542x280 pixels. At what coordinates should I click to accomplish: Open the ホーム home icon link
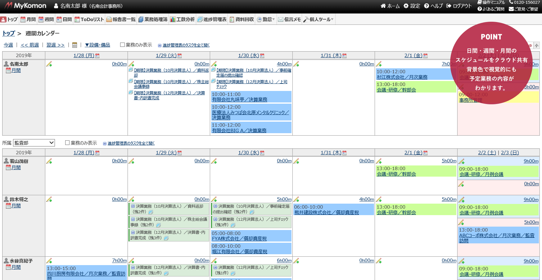coord(390,6)
